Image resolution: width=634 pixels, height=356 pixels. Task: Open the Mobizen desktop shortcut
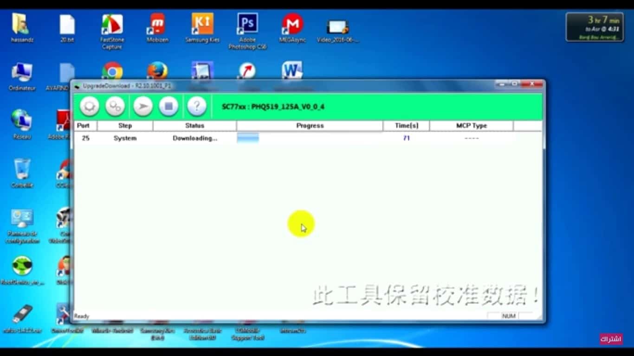coord(157,28)
